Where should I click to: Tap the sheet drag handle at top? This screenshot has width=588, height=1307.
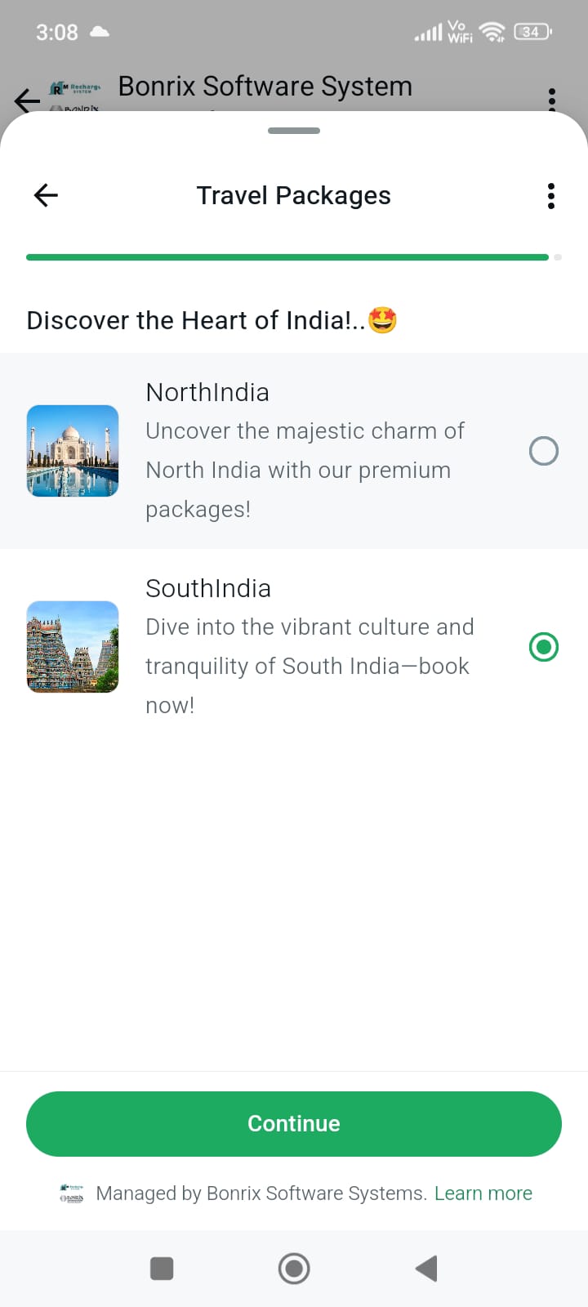(294, 131)
